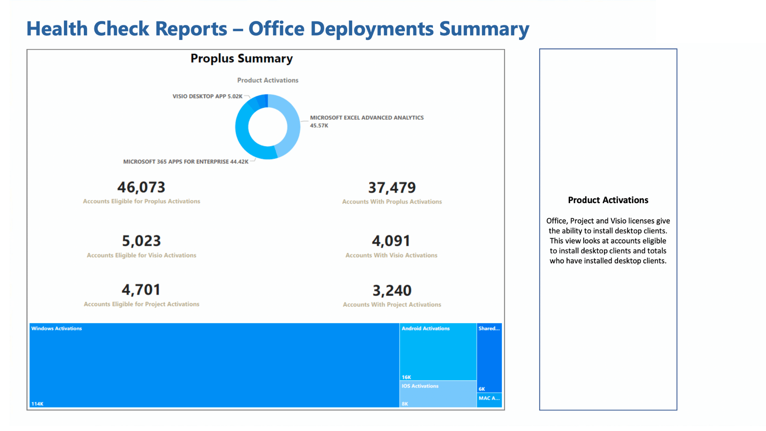
Task: Select the 5,023 eligible Visio accounts value
Action: point(141,241)
